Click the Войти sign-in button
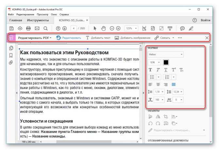Viewport: 219px width, 150px height. 206,20
